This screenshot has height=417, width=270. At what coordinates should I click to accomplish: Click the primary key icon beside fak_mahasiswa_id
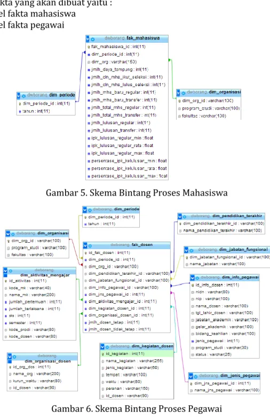89,47
